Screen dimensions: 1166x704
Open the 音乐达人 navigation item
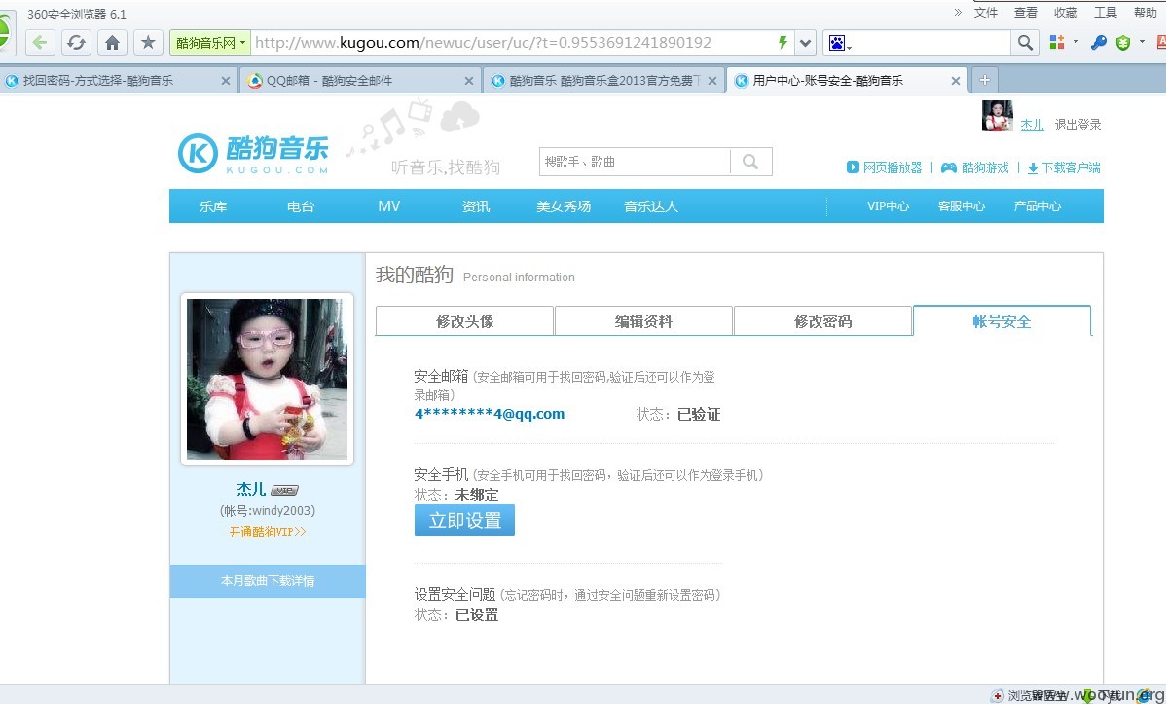click(651, 206)
